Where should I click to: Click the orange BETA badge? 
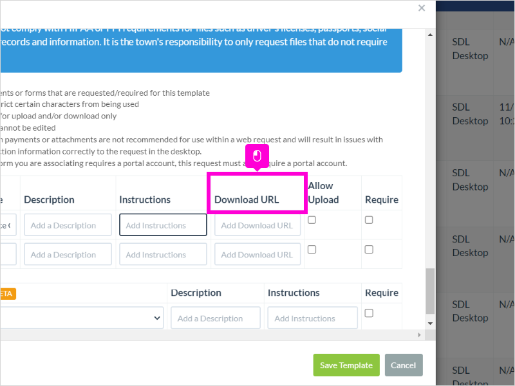click(x=7, y=293)
